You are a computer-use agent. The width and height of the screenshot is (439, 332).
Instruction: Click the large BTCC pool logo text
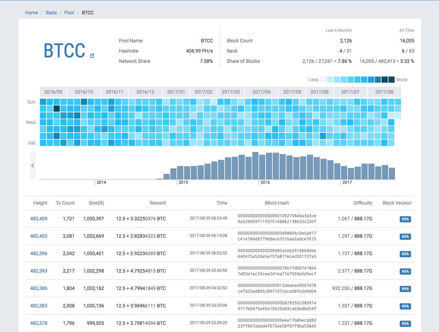tap(64, 51)
